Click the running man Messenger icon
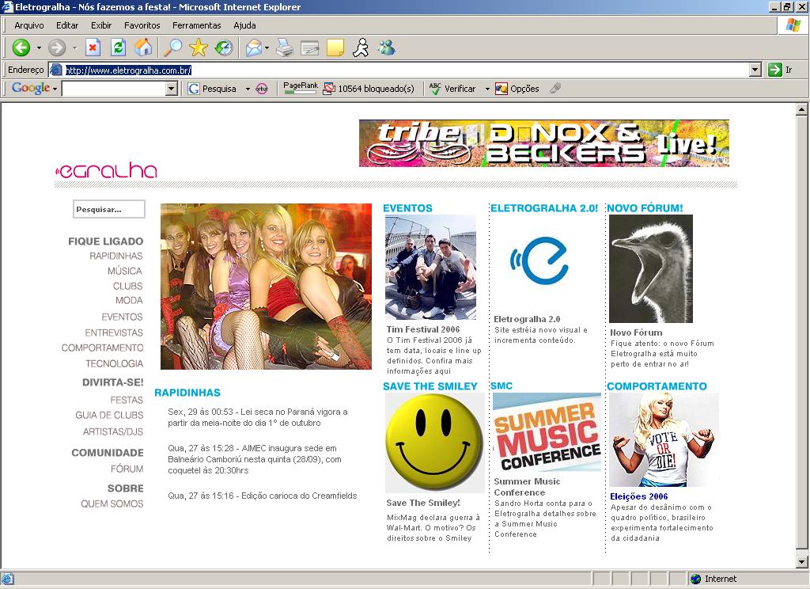The width and height of the screenshot is (810, 589). tap(361, 48)
